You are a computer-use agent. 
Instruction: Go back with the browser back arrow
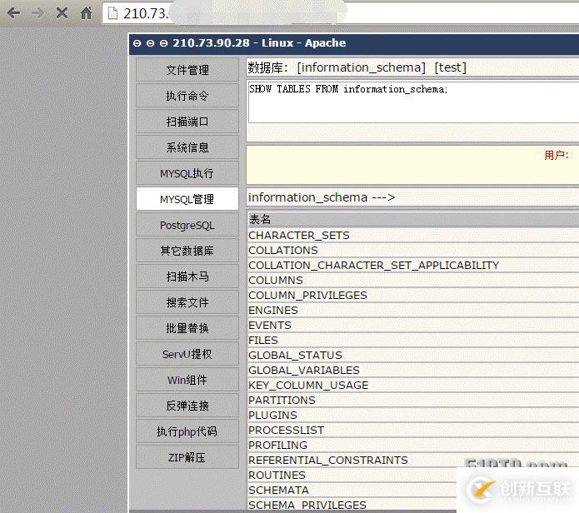click(x=14, y=13)
